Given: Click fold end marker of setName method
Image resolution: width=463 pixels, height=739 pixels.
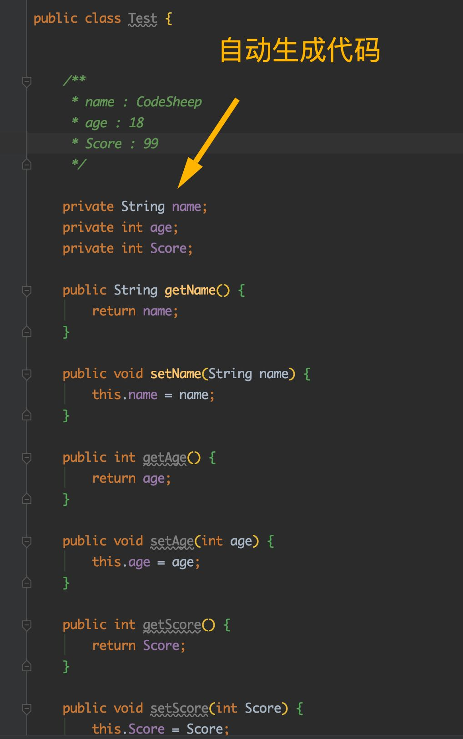Looking at the screenshot, I should (27, 415).
